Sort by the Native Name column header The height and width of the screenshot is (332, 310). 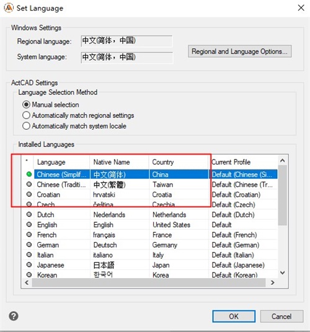point(119,162)
